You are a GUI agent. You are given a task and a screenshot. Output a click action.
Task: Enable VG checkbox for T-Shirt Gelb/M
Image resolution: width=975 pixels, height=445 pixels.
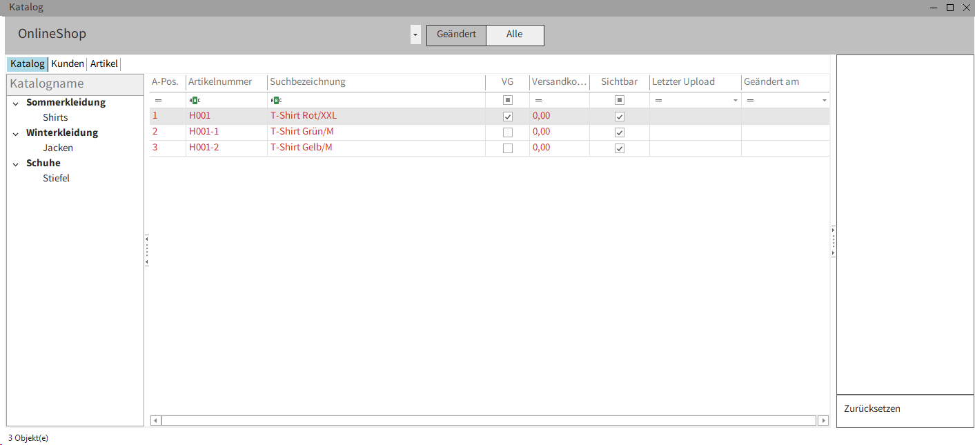(508, 148)
